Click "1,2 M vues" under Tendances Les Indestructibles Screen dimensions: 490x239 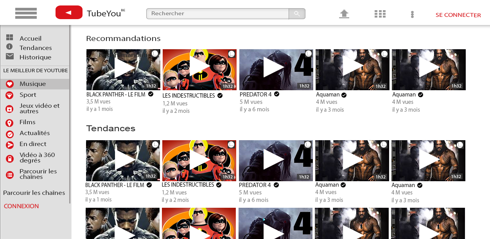pyautogui.click(x=174, y=193)
